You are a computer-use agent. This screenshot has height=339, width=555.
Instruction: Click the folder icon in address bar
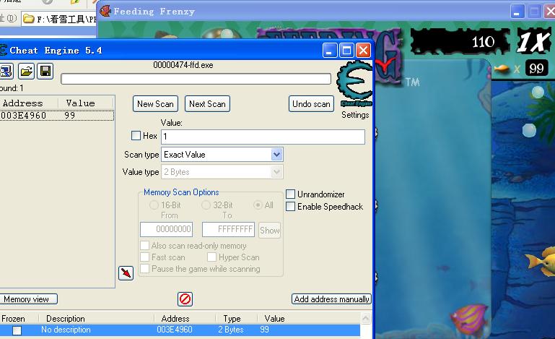[29, 19]
